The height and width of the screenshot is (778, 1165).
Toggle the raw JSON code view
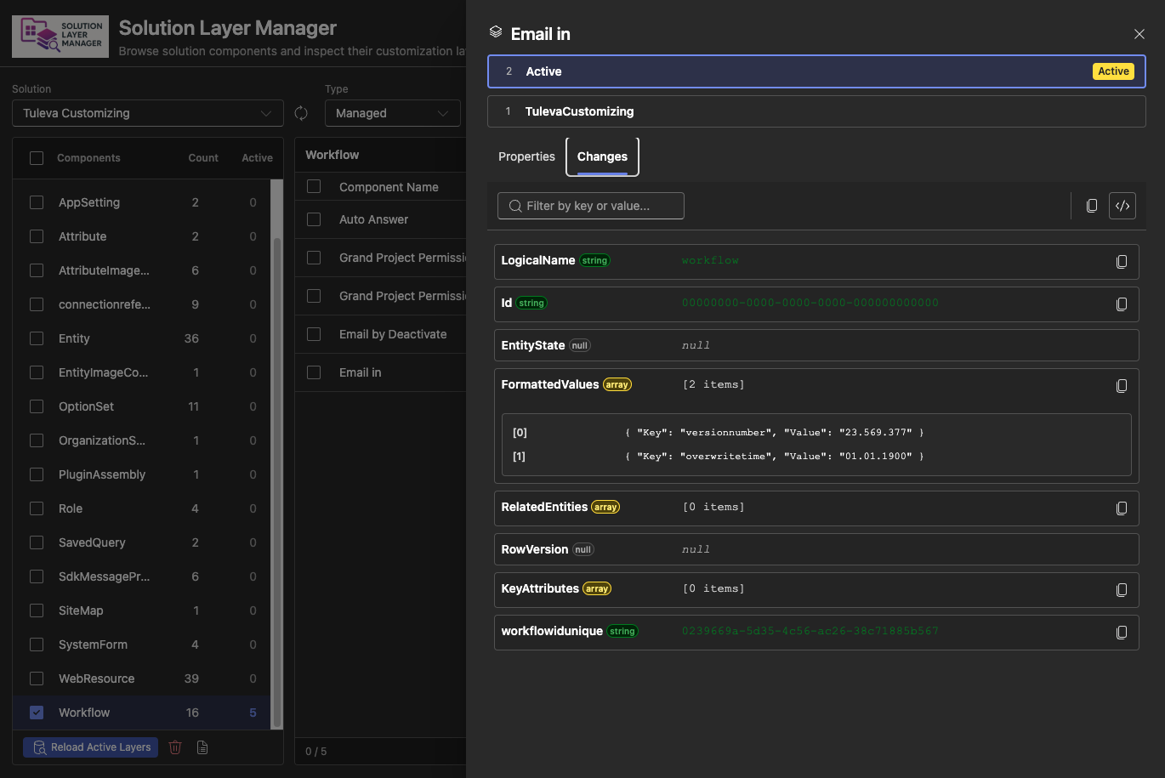pos(1122,206)
